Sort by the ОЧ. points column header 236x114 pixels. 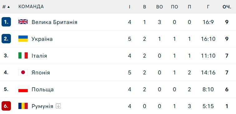point(227,7)
